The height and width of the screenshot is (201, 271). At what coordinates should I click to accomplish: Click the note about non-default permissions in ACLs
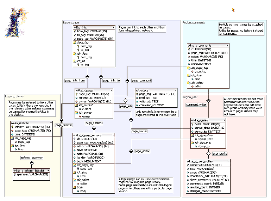[x=157, y=113]
